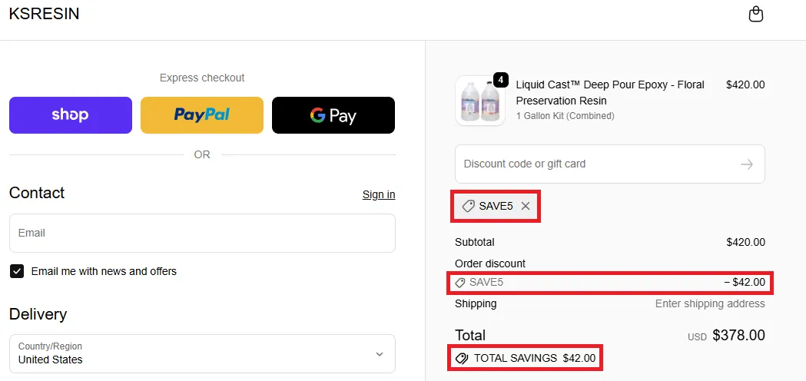Click the $378.00 total amount

[738, 336]
